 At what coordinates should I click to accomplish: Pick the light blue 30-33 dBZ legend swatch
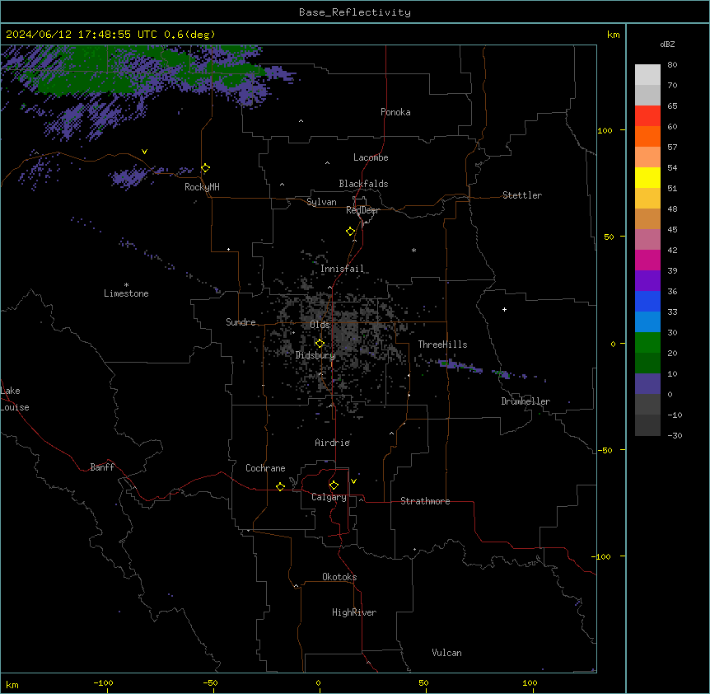[647, 321]
